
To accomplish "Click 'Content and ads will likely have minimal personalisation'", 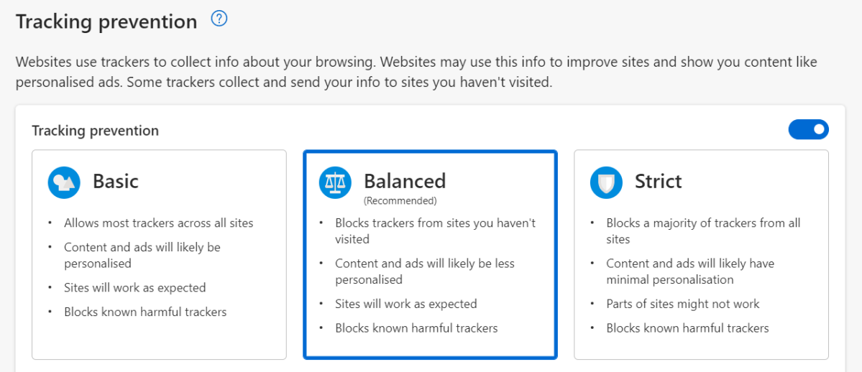I will pyautogui.click(x=690, y=271).
